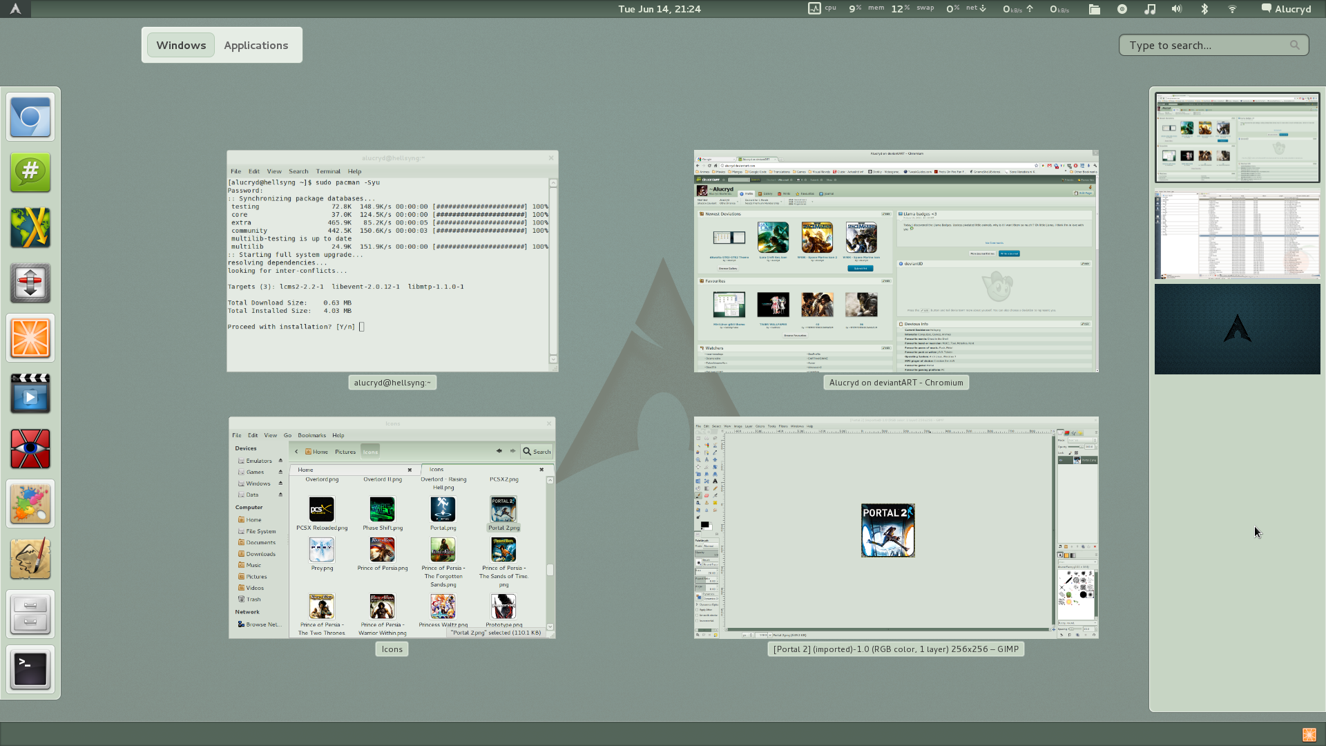Switch to the Windows overview tab

pos(181,45)
